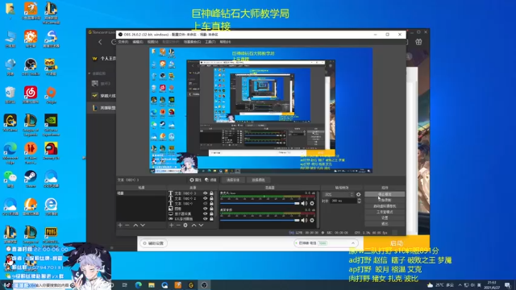Open Edge browser from the taskbar

click(138, 284)
